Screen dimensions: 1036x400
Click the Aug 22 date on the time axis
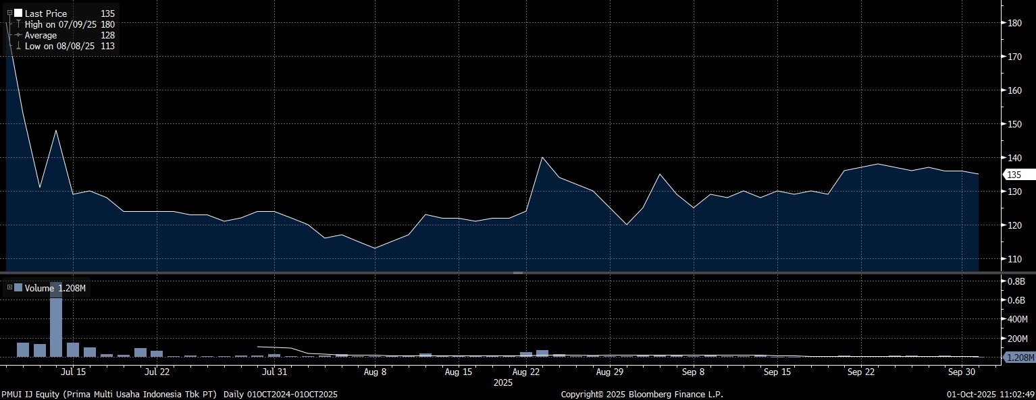click(x=527, y=372)
